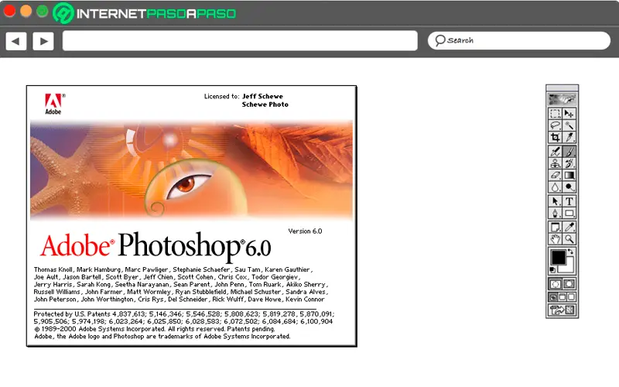Switch to Standard mode editing
Viewport: 619px width, 387px height.
555,284
